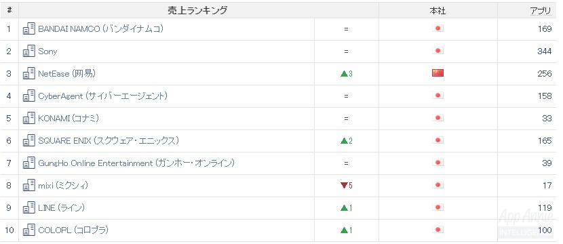Viewport: 563px width, 244px height.
Task: Click the company icon next to KONAMI
Action: [29, 118]
